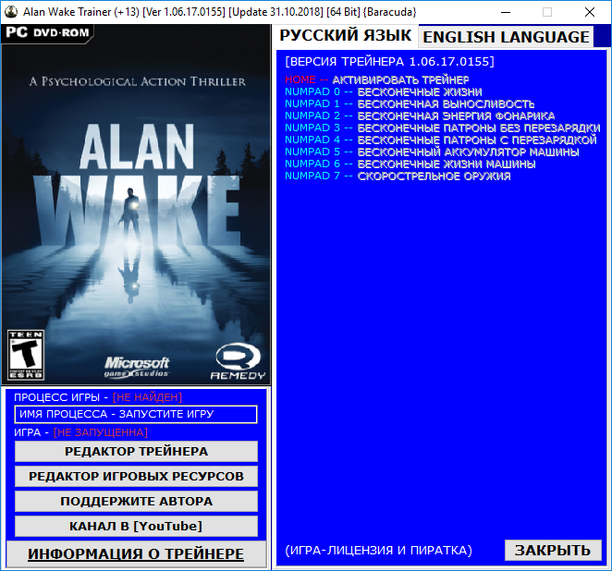
Task: Click the Alan Wake cover artwork
Action: tap(136, 204)
